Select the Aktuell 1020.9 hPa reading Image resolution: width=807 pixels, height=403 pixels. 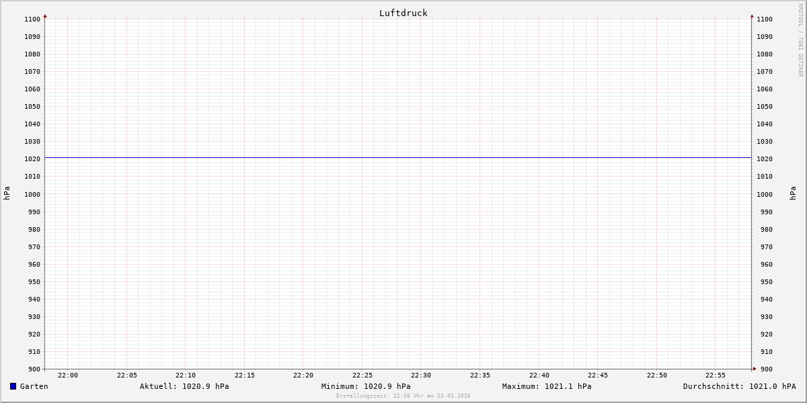click(184, 386)
